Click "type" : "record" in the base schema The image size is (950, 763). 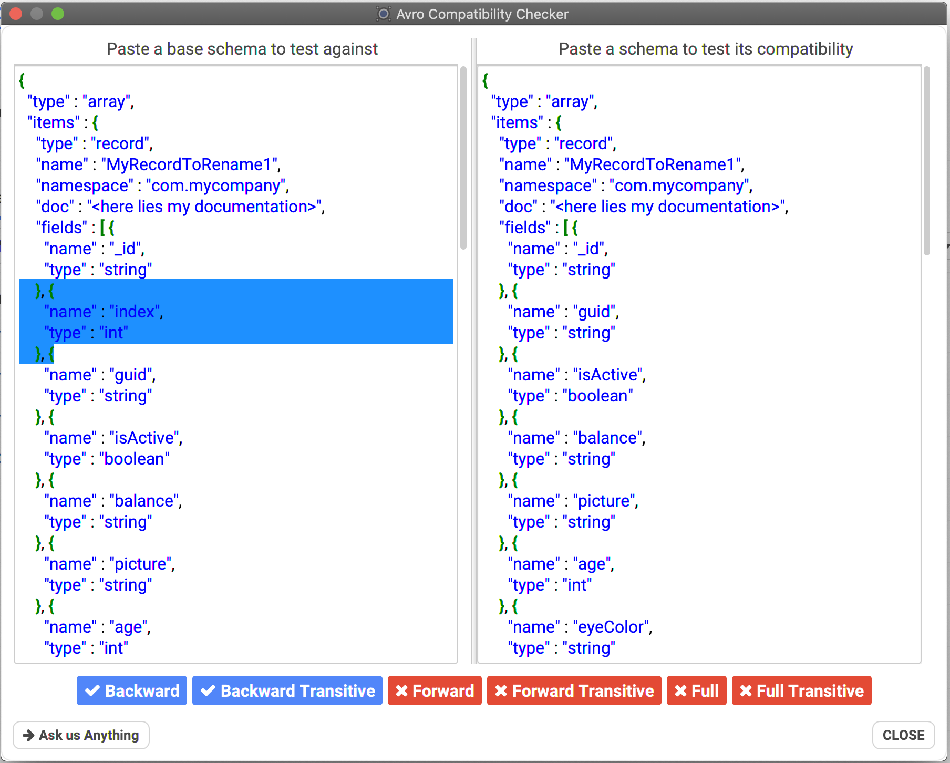point(95,143)
